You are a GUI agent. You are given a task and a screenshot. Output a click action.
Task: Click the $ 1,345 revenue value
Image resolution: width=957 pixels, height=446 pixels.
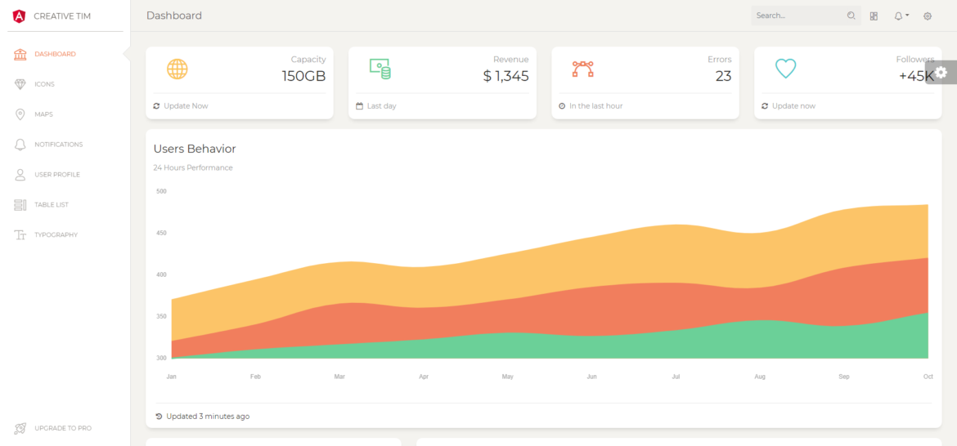tap(506, 76)
